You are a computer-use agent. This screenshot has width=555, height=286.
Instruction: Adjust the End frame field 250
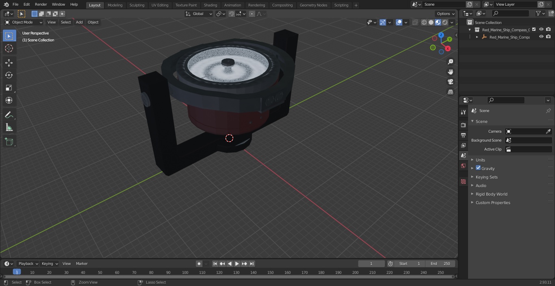point(440,264)
